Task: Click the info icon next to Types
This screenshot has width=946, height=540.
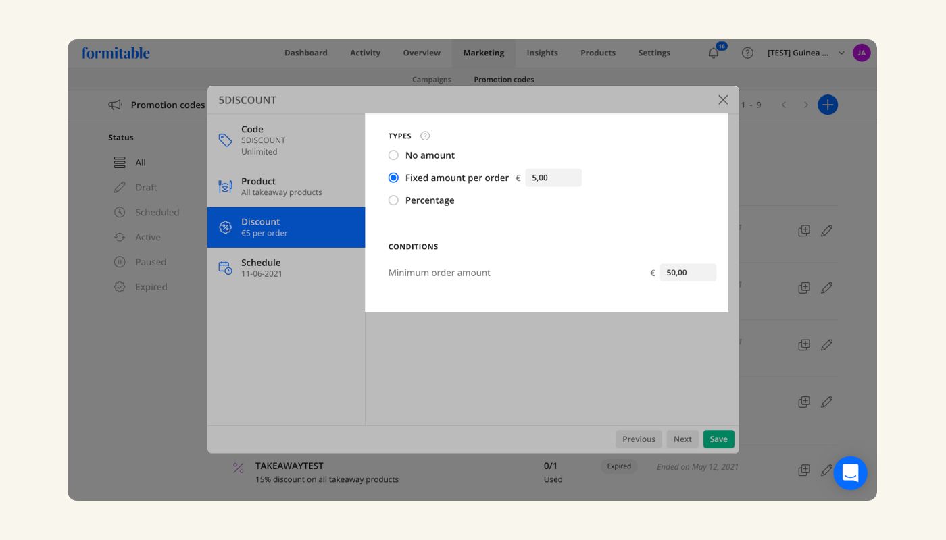Action: click(425, 136)
